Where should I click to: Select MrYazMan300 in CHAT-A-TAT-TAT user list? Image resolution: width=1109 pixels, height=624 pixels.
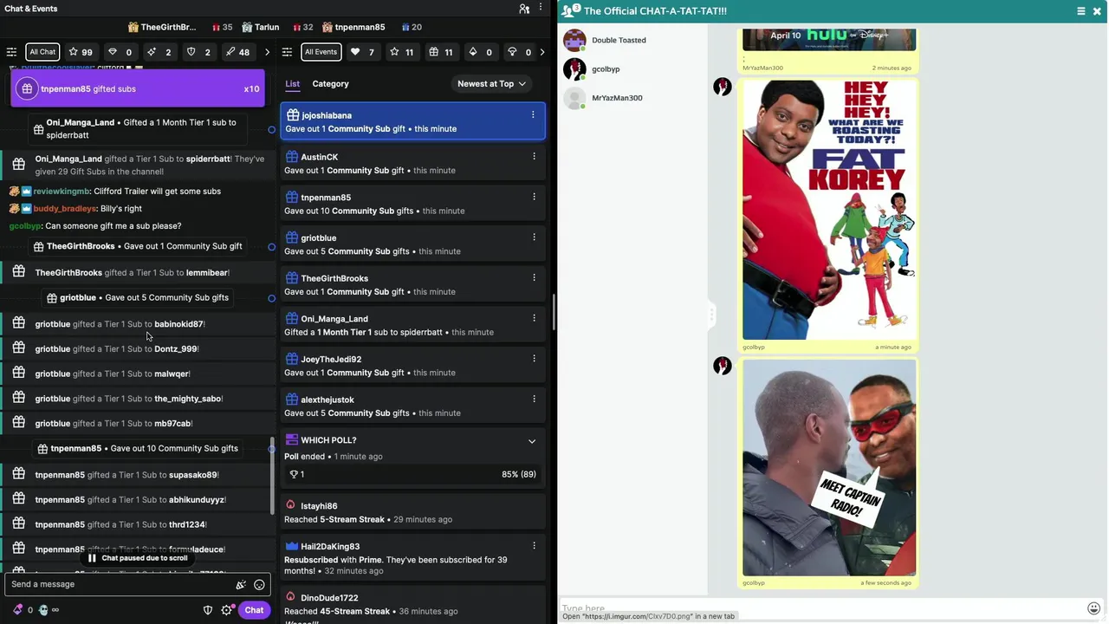pos(617,98)
